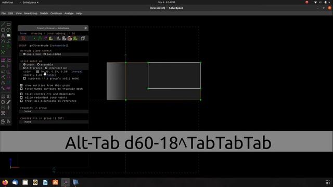Open the Constrain menu
333x187 pixels.
[56, 14]
